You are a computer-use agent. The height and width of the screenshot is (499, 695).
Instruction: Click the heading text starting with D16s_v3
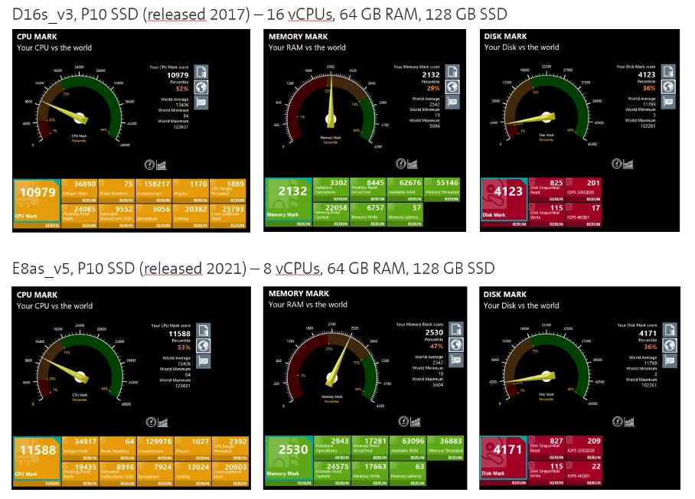[259, 15]
